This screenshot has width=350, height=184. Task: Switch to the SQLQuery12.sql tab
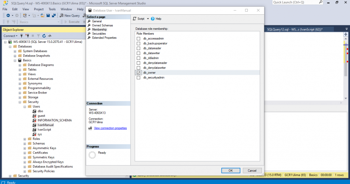295,29
